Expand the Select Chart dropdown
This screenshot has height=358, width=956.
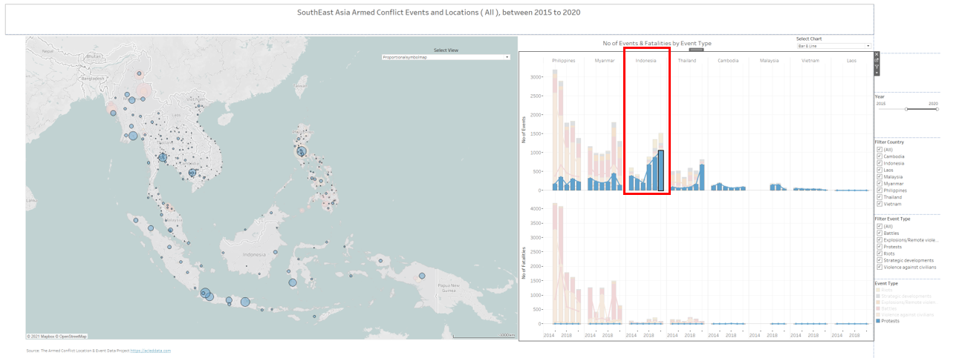(x=833, y=46)
